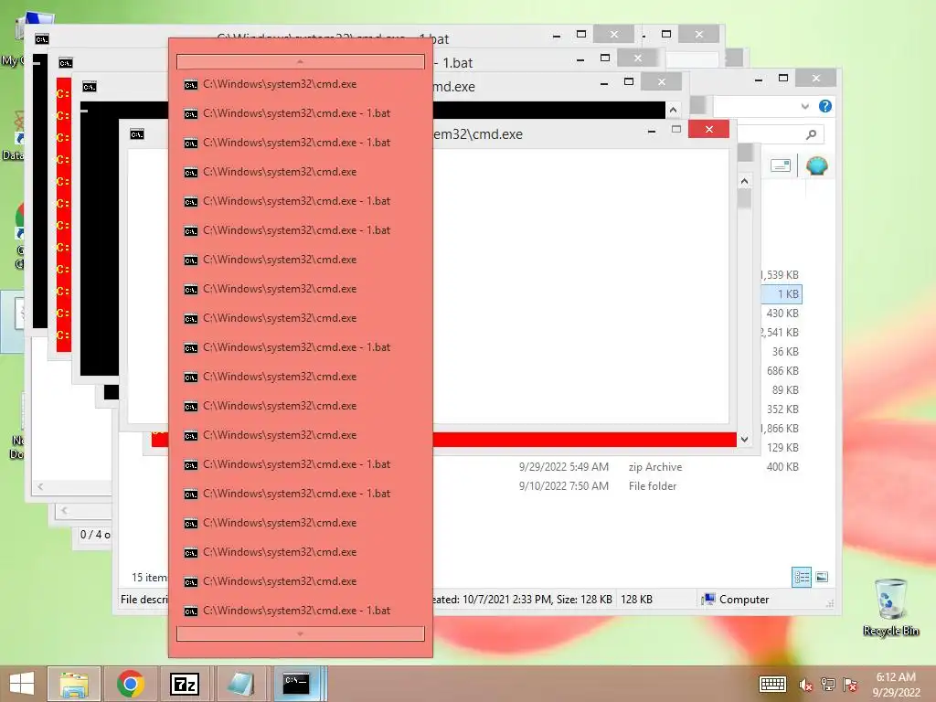Launch Google Chrome from the taskbar
Screen dimensions: 936x702
pos(131,684)
